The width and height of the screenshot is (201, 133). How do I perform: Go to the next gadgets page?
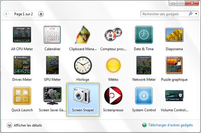coord(41,14)
